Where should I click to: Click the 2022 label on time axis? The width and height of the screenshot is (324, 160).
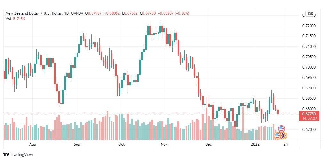click(x=255, y=144)
